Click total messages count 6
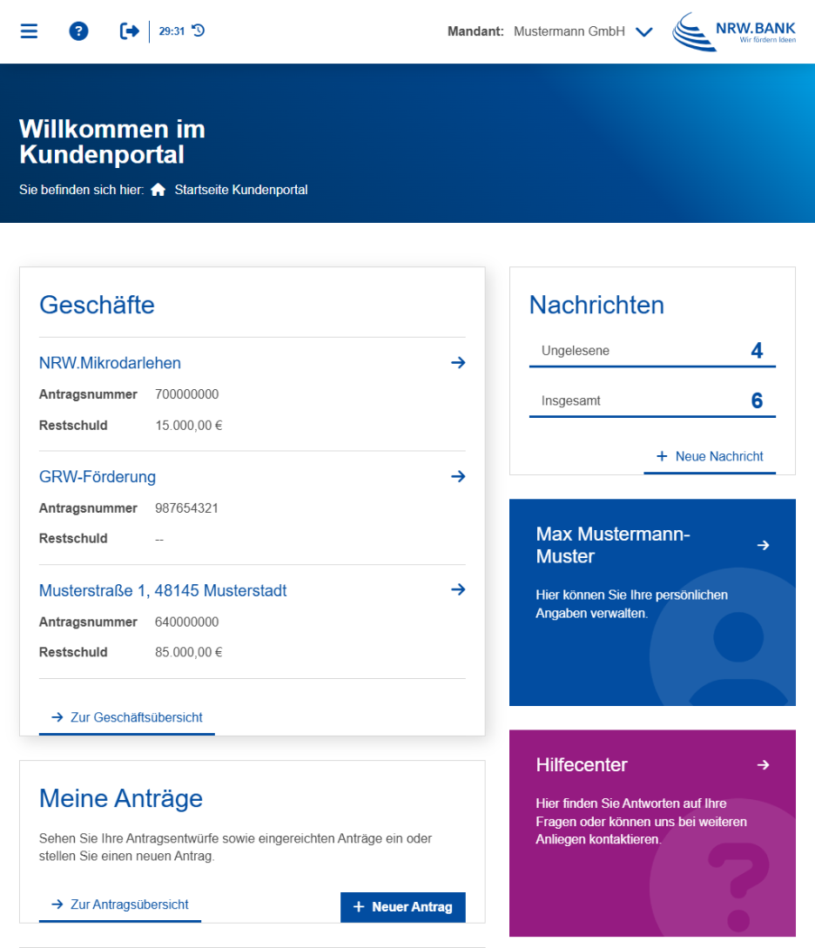Viewport: 815px width, 948px height. coord(757,400)
